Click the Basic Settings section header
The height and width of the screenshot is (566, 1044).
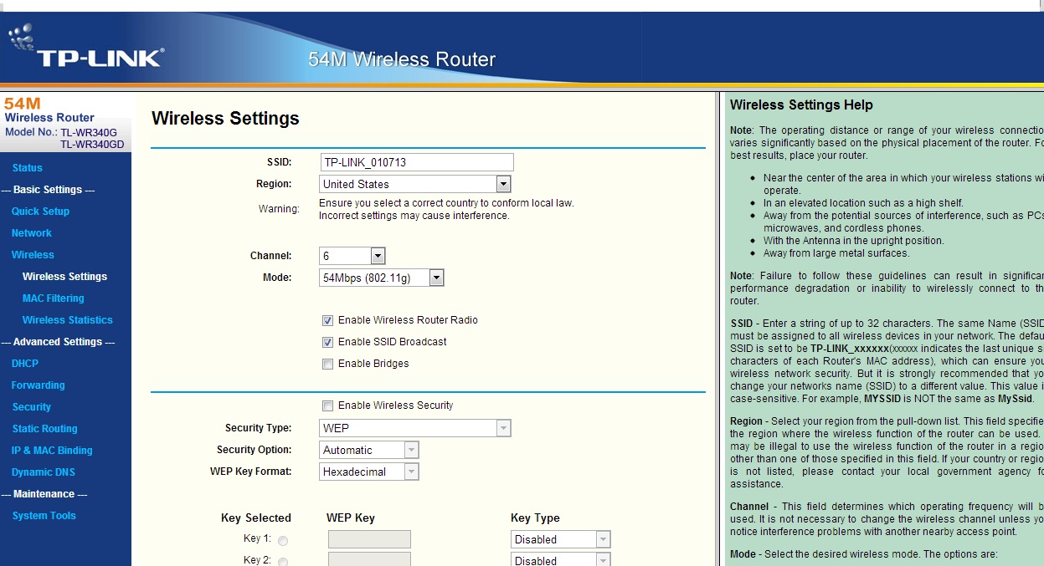(48, 190)
